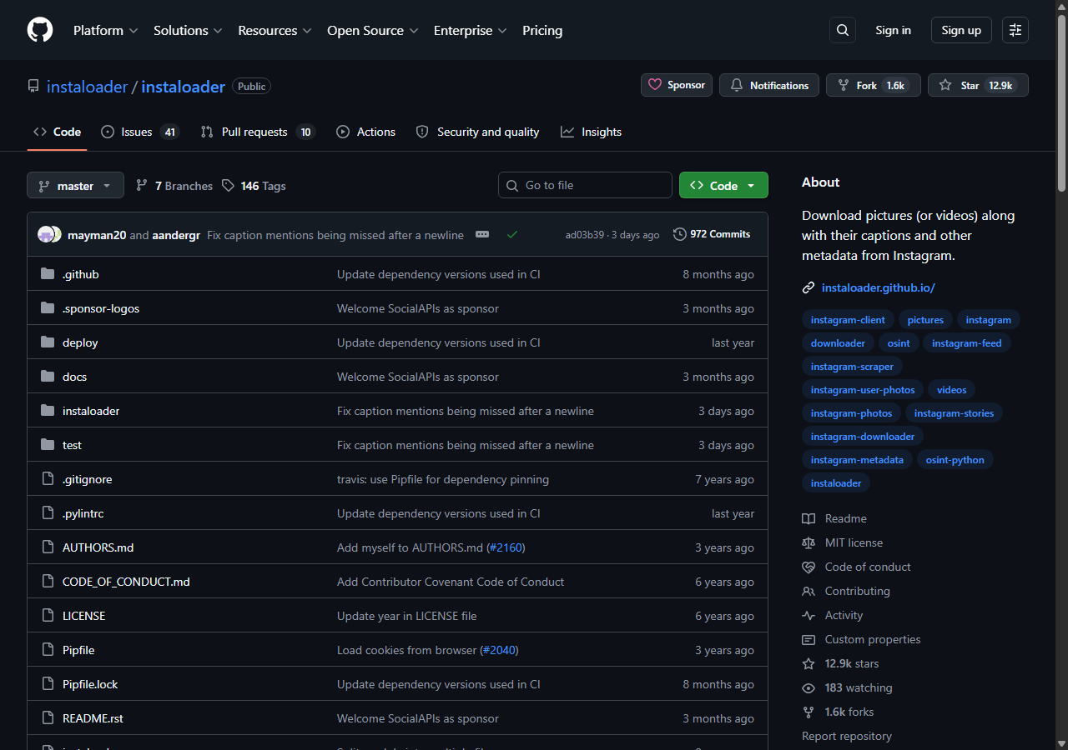
Task: Expand the Solutions menu
Action: [x=188, y=30]
